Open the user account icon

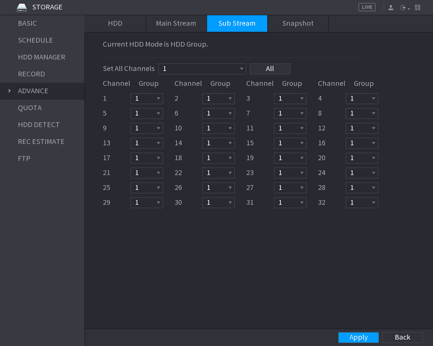391,7
